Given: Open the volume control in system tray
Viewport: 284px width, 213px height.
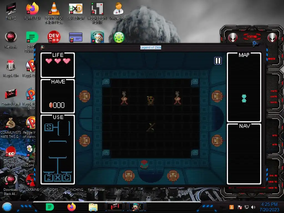Looking at the screenshot, I should point(253,207).
